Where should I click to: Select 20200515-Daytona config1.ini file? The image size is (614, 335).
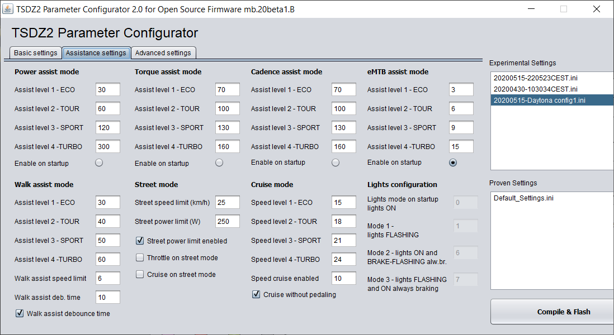(552, 100)
